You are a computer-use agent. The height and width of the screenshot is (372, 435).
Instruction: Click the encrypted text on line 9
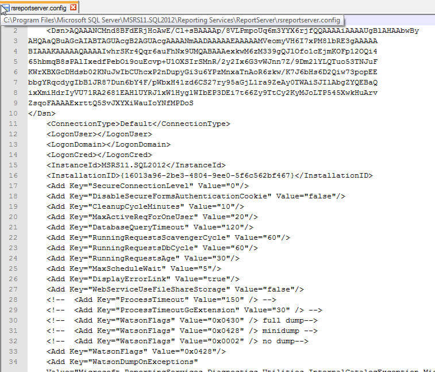(111, 103)
